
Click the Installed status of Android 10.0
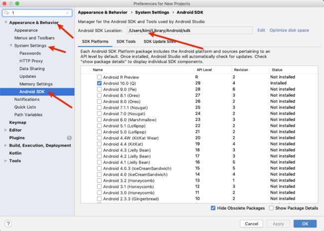click(x=278, y=83)
